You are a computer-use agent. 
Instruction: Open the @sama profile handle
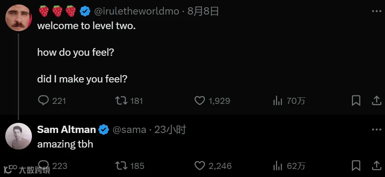click(129, 129)
